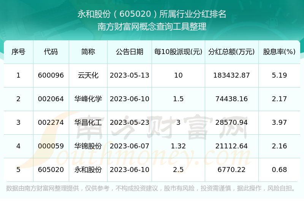
Task: Click per-10-share payout 2.5
Action: click(178, 170)
